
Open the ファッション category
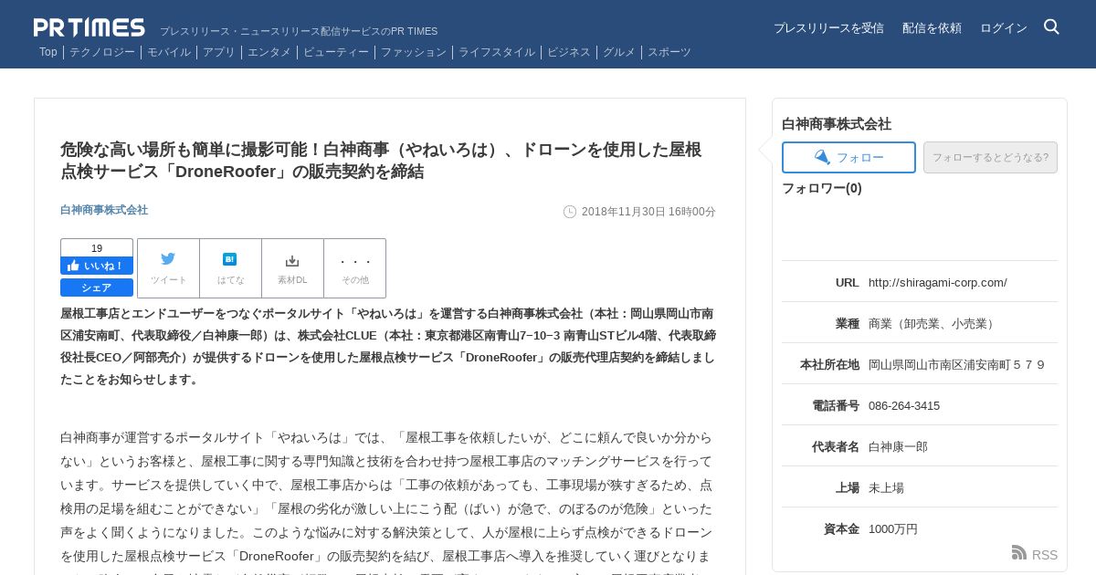point(414,52)
